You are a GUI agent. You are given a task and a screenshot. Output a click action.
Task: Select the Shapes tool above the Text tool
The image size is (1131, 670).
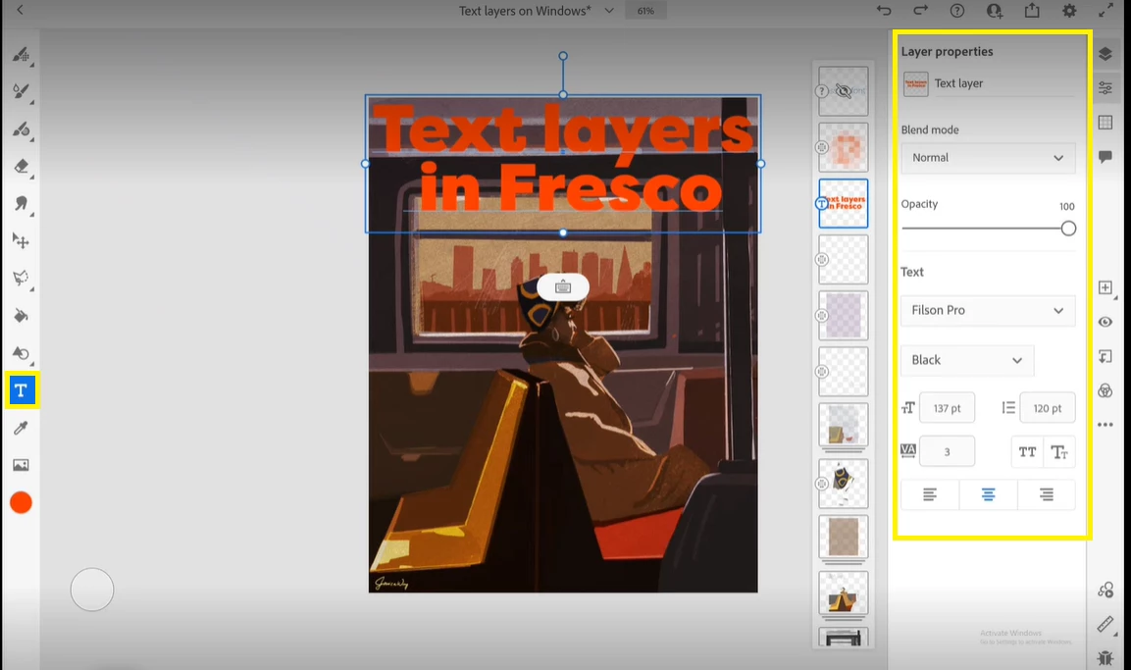coord(21,353)
